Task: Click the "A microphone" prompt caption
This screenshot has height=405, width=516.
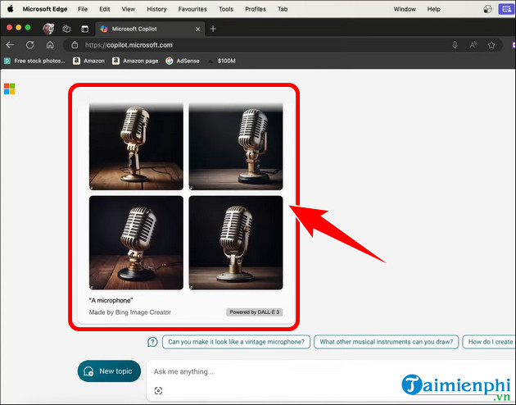Action: click(111, 300)
